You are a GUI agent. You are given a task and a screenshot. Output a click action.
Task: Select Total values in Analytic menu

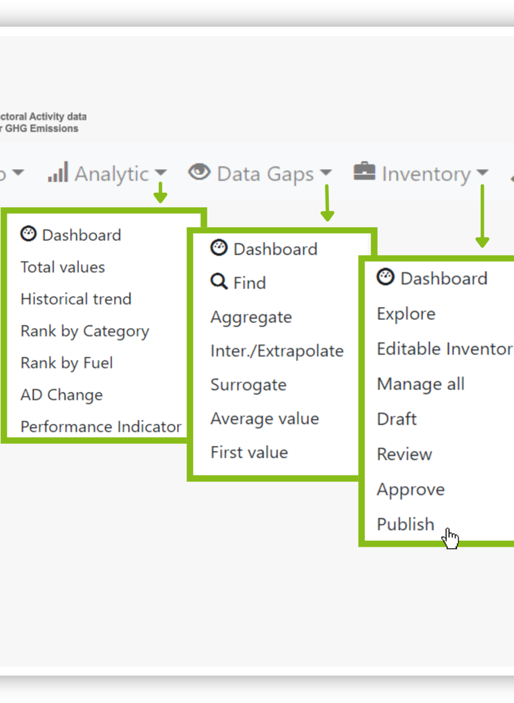(x=63, y=267)
